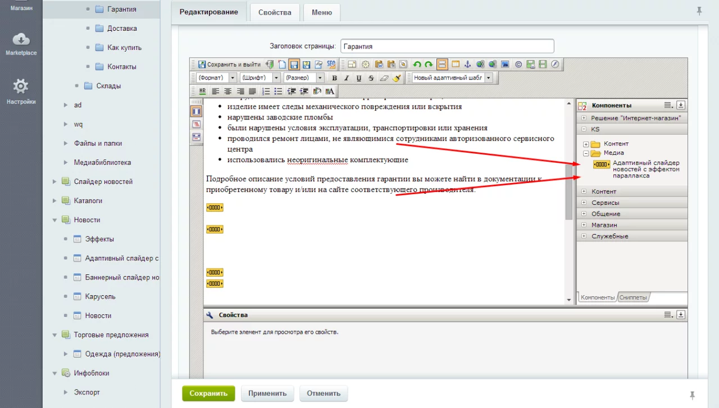Click the eraser remove-formatting icon
The image size is (719, 408).
384,78
